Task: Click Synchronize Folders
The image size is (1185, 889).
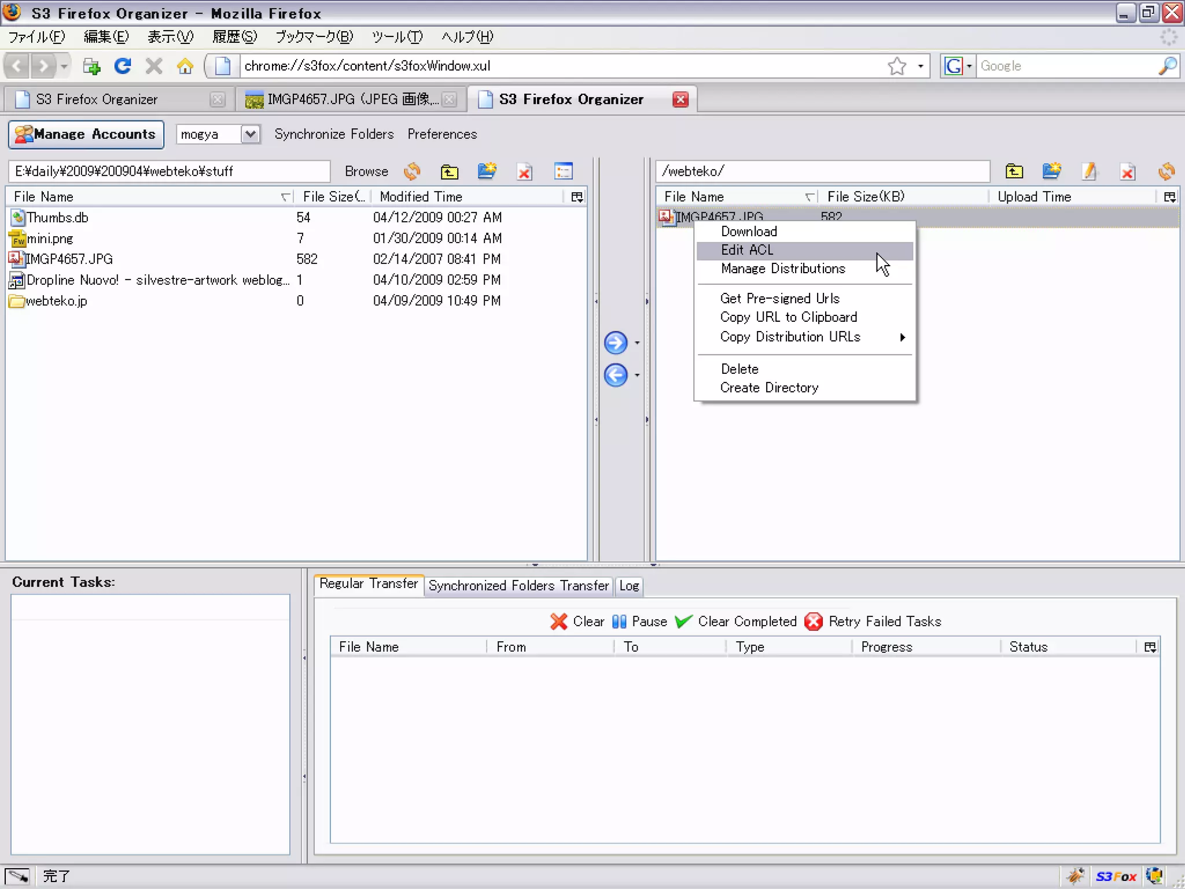Action: tap(334, 134)
